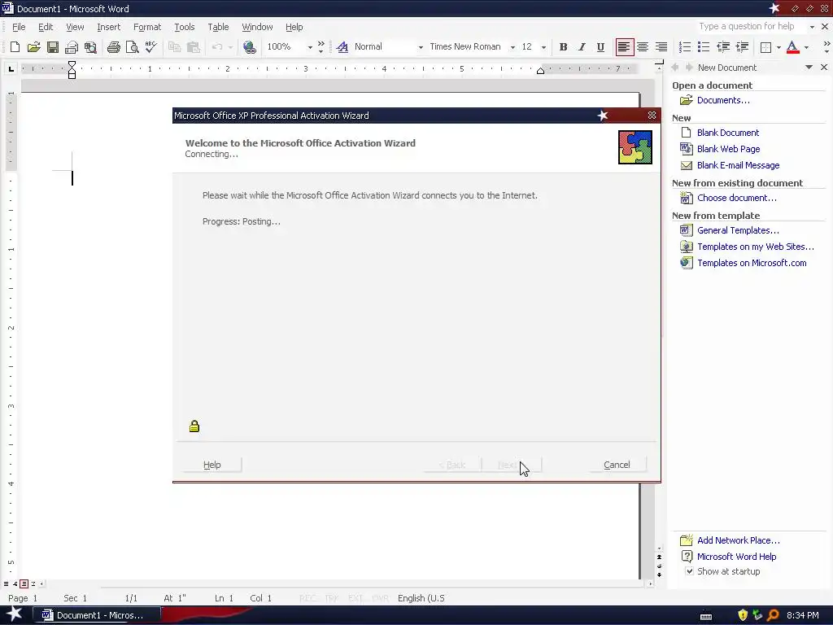Image resolution: width=833 pixels, height=625 pixels.
Task: Click the left indent marker on ruler
Action: tap(72, 76)
